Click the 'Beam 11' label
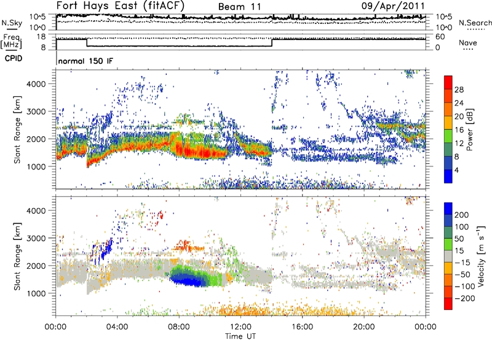The width and height of the screenshot is (492, 340). pos(239,7)
